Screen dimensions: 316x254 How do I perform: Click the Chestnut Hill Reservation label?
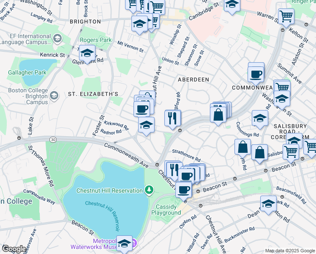[109, 190]
